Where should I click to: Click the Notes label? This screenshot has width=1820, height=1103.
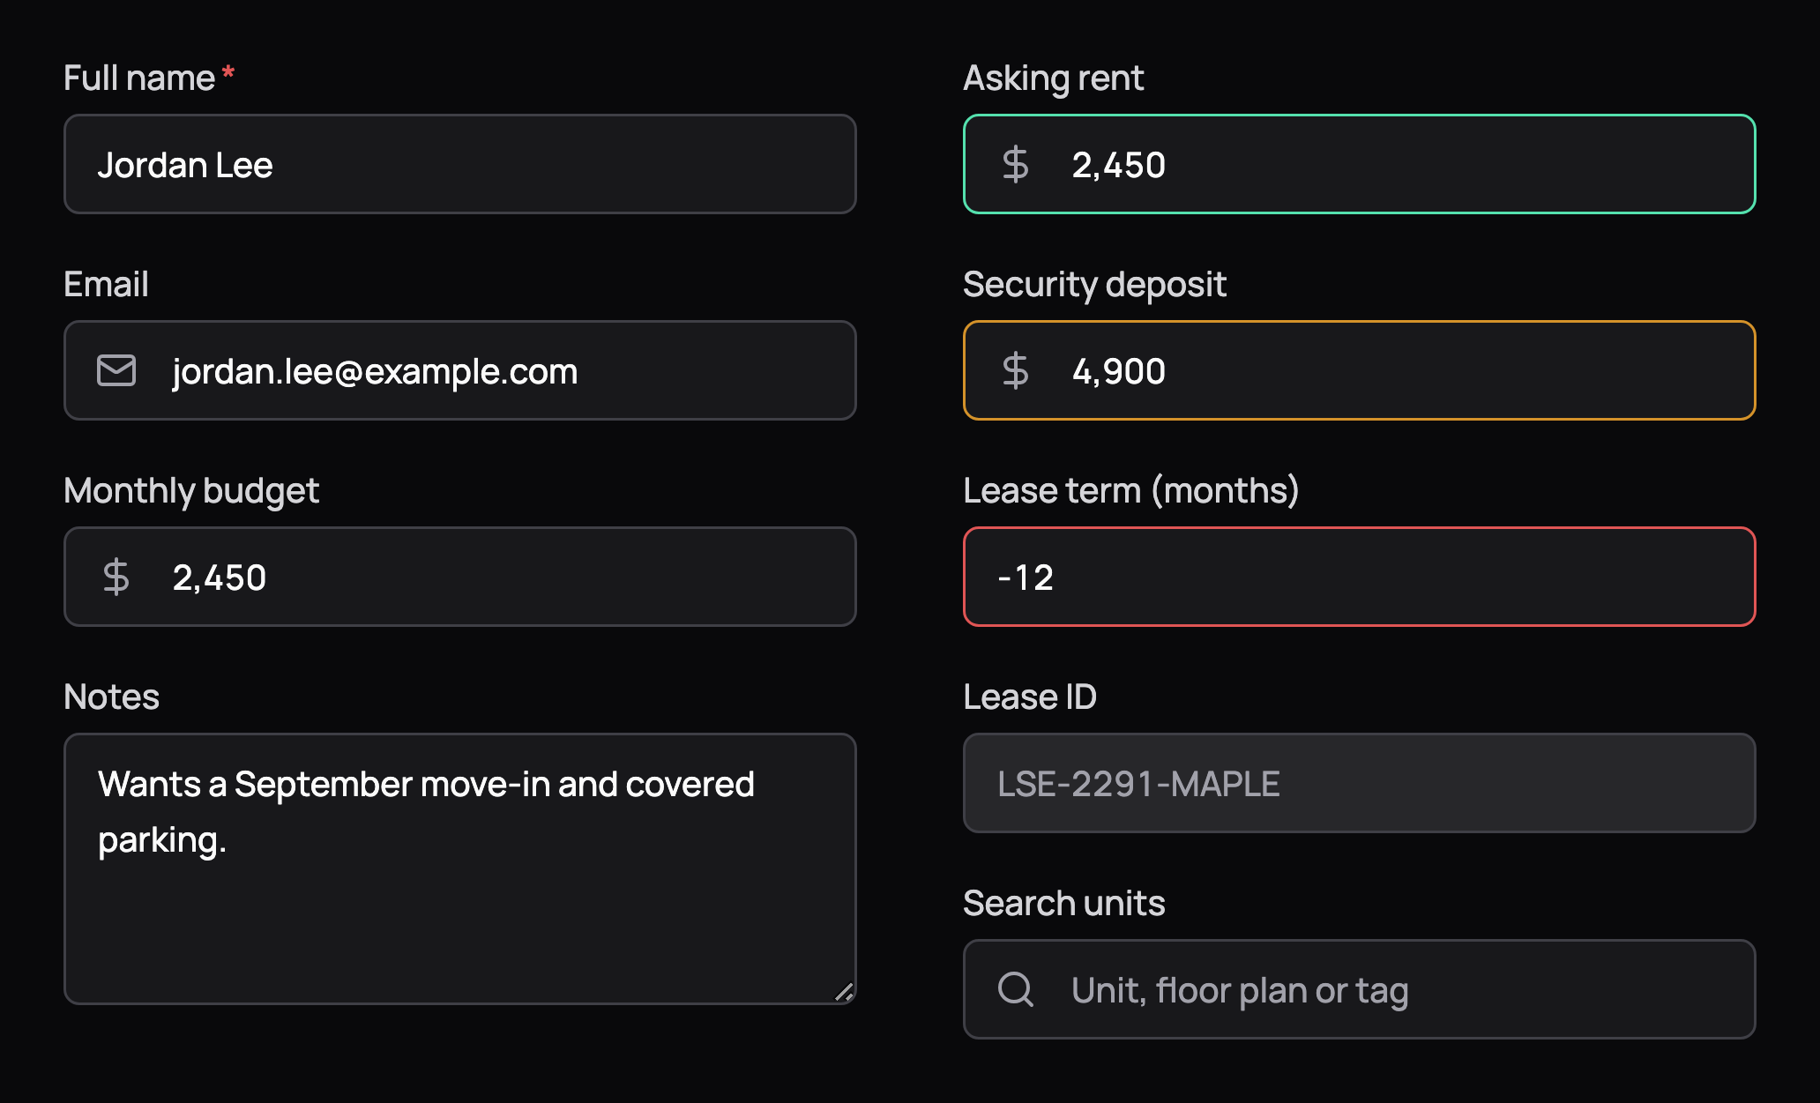(x=111, y=697)
